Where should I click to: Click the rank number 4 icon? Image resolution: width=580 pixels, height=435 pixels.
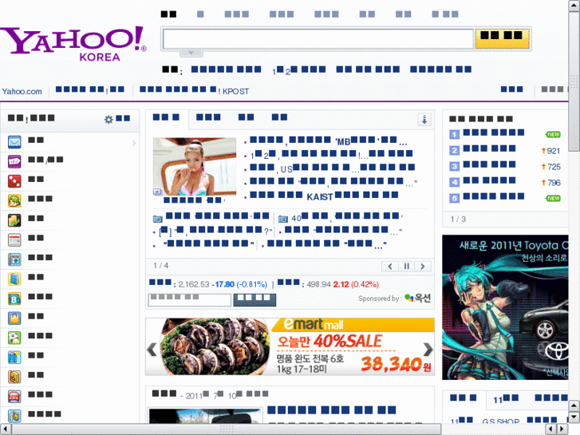tap(455, 182)
